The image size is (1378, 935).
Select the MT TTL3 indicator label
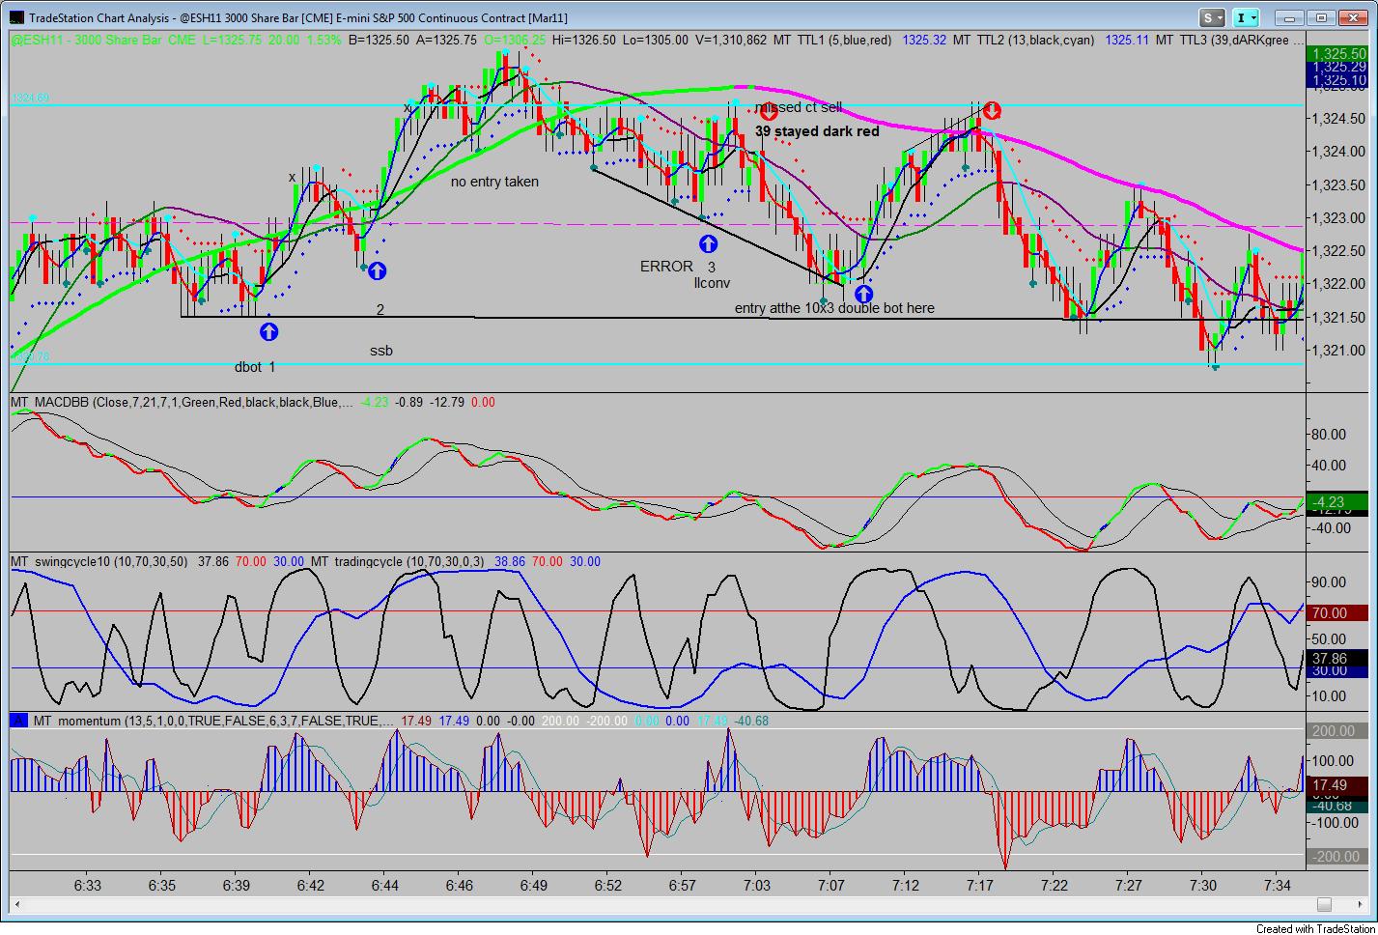[1228, 40]
